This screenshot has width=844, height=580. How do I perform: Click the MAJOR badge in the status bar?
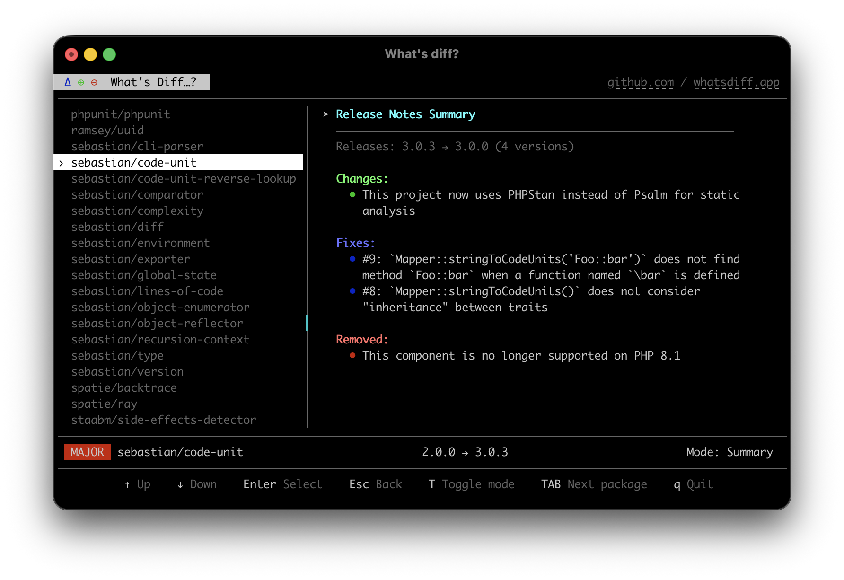click(x=87, y=452)
